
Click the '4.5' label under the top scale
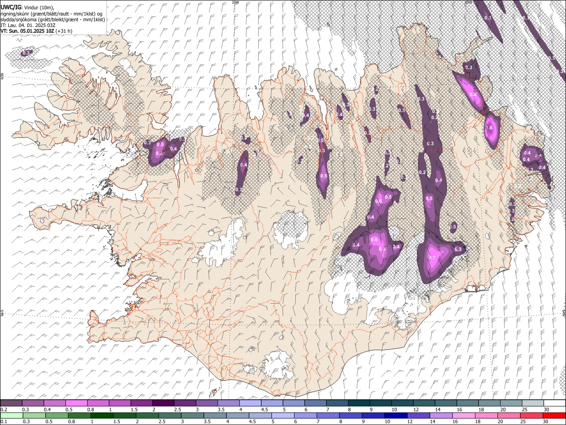264,410
